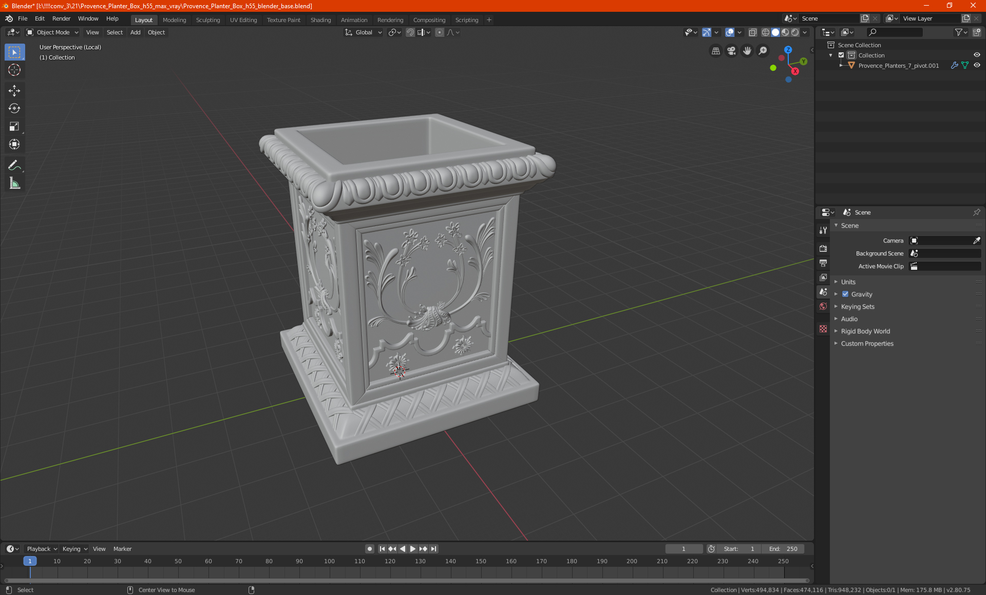Viewport: 986px width, 595px height.
Task: Play the animation forward
Action: coord(412,549)
